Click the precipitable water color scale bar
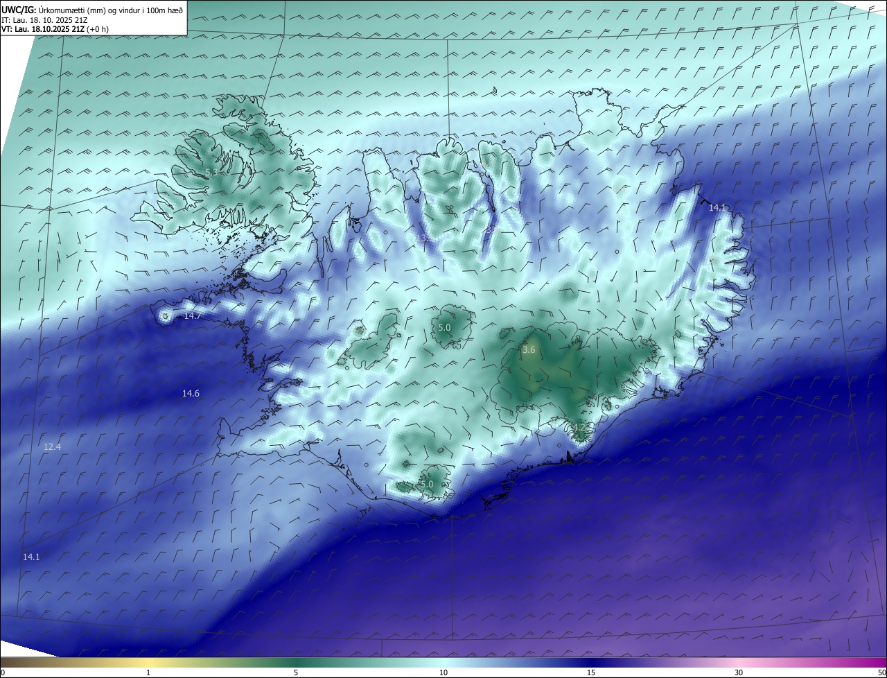The image size is (887, 678). pos(443,663)
